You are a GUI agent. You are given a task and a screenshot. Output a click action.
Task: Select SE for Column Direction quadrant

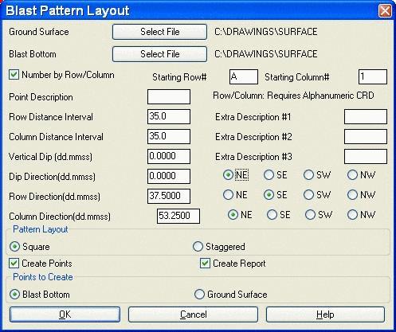pos(272,215)
